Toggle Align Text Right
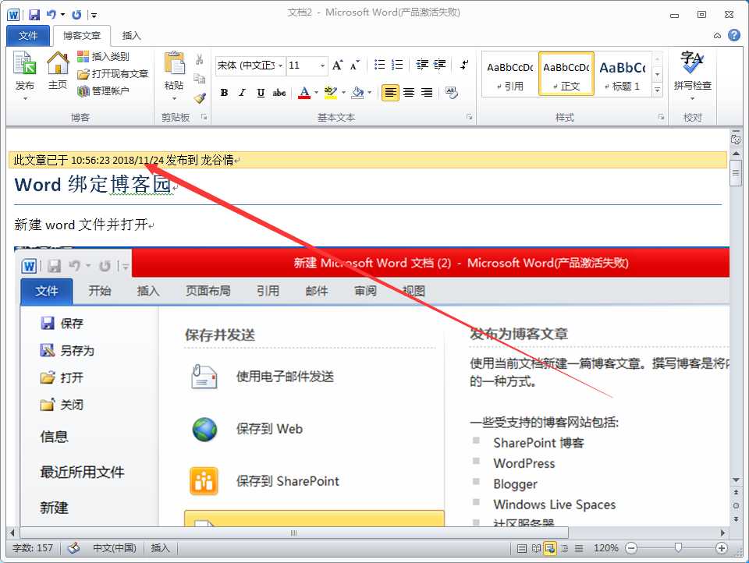This screenshot has width=749, height=563. pyautogui.click(x=427, y=93)
